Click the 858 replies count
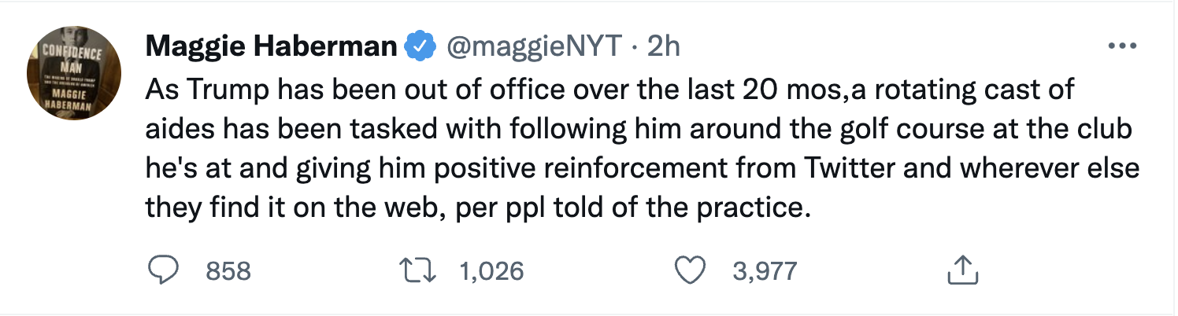This screenshot has height=316, width=1178. point(228,271)
